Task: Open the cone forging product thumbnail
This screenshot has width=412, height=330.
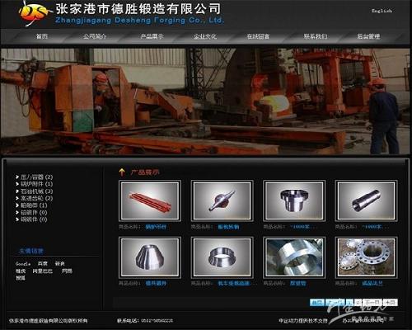Action: 150,257
